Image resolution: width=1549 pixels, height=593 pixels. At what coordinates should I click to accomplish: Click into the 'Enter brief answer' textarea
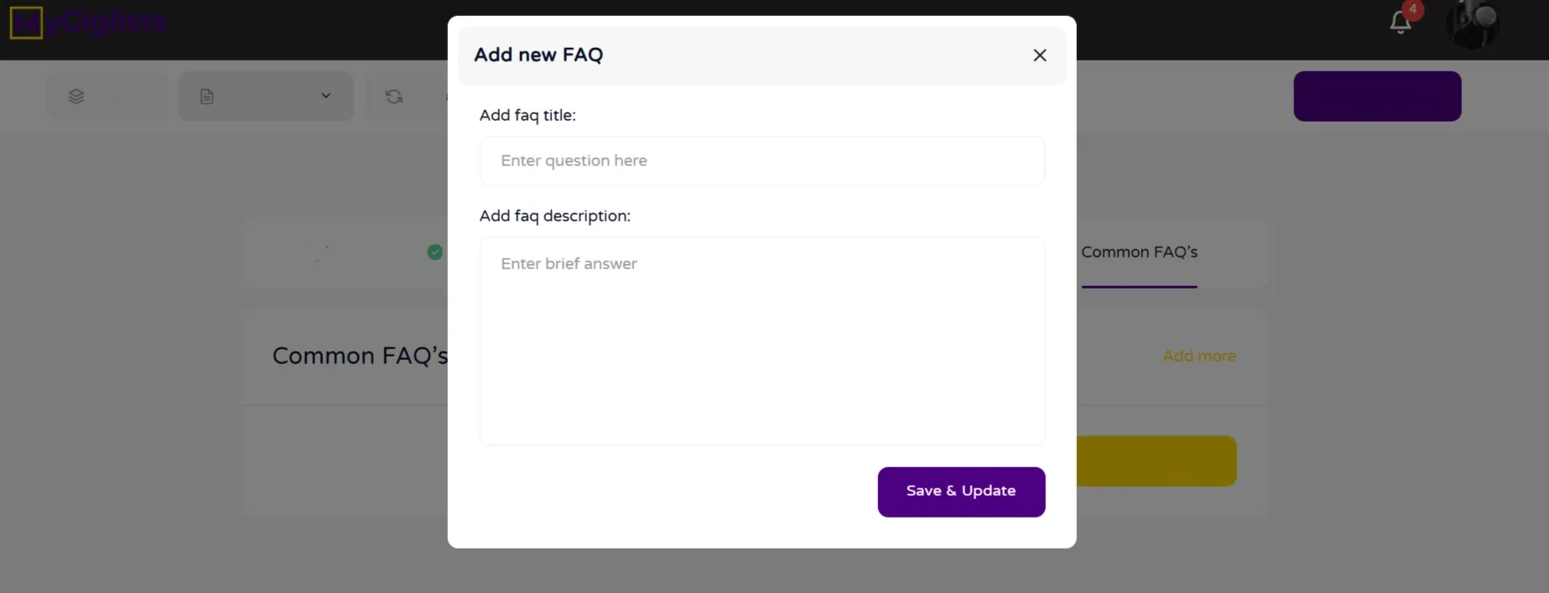pyautogui.click(x=762, y=341)
